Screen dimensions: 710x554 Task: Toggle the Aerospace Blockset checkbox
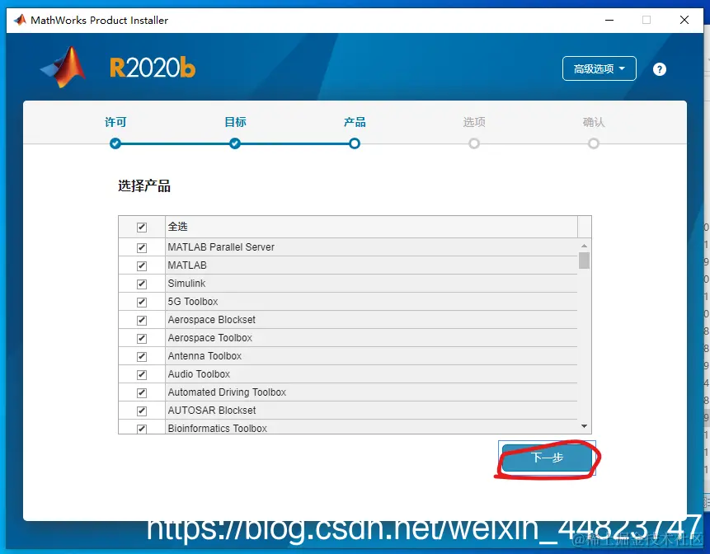pos(142,320)
